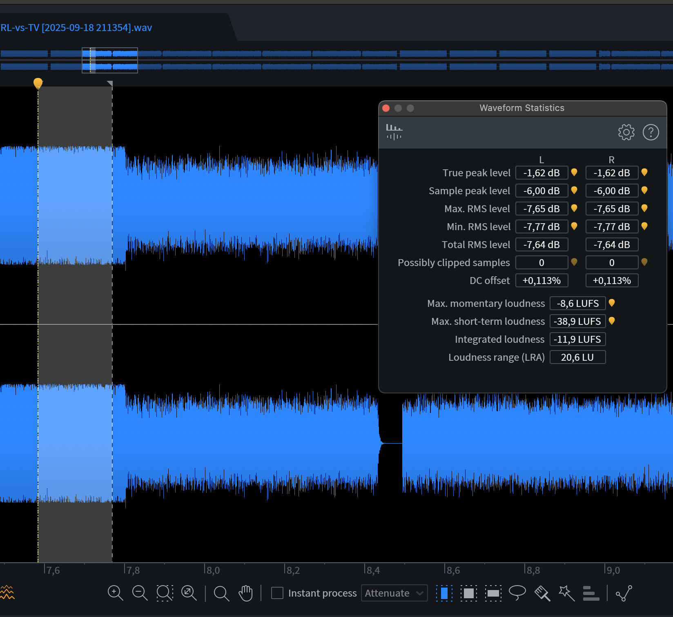Jump to left True peak level marker
673x617 pixels.
pyautogui.click(x=574, y=173)
